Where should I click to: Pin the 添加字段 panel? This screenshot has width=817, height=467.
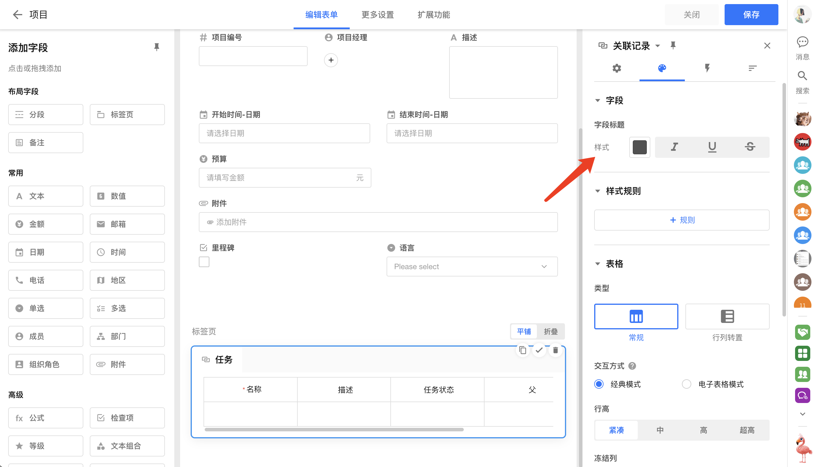coord(157,47)
